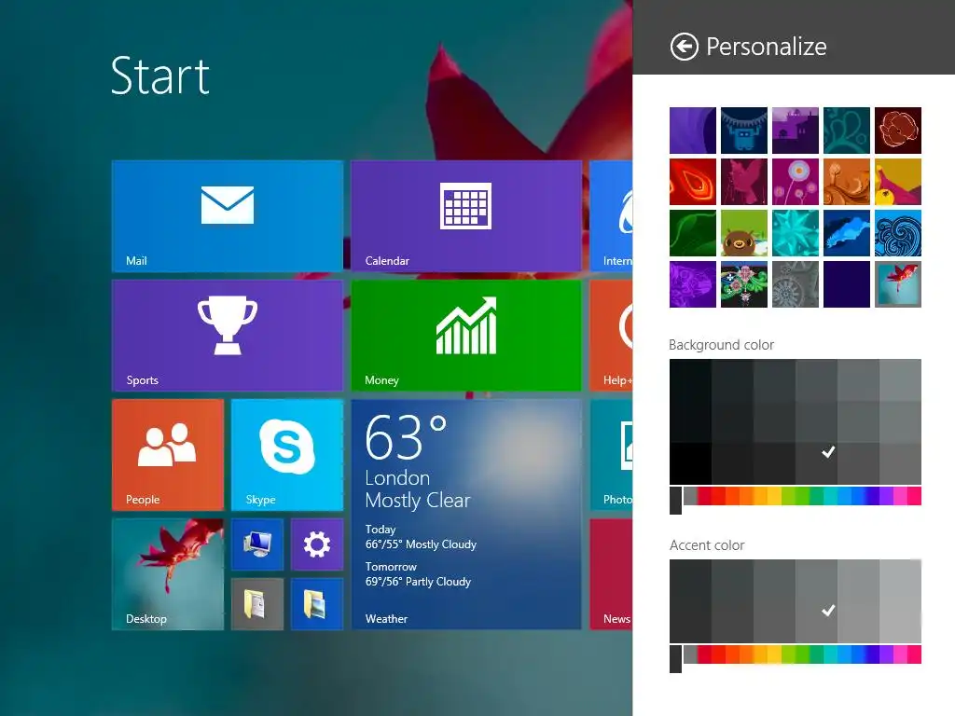Image resolution: width=955 pixels, height=716 pixels.
Task: Open the Weather tile showing London
Action: (x=466, y=515)
